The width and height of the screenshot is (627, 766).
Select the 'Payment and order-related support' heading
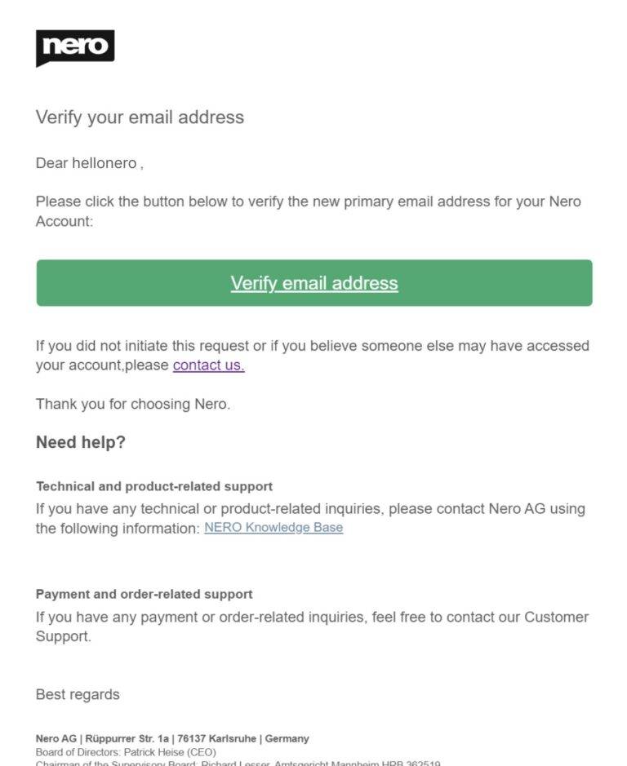144,594
